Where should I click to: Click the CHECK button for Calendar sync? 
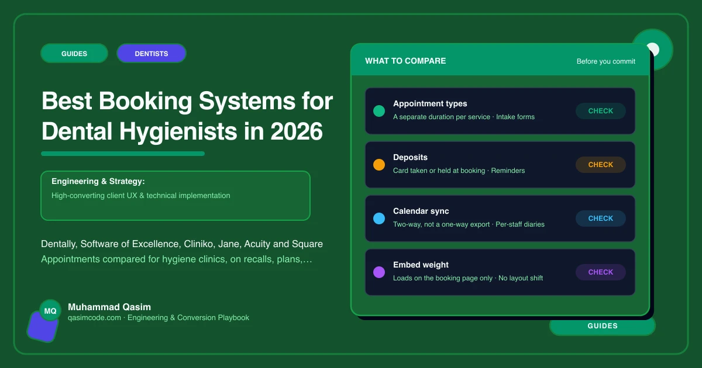point(601,218)
